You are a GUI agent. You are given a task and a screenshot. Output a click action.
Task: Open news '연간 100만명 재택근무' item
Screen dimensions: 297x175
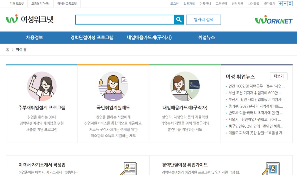pos(256,86)
